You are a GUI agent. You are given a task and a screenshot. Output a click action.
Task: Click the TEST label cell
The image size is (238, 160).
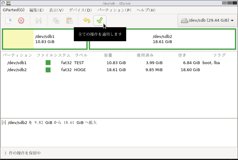pos(79,63)
